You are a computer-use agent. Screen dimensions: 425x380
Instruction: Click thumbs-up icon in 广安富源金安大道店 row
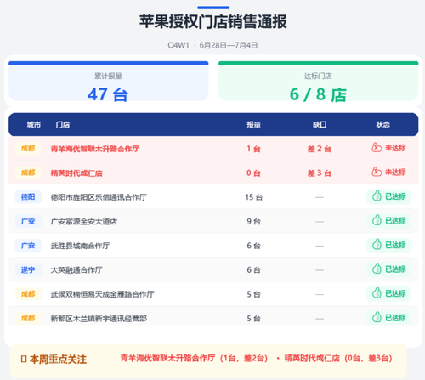pos(377,220)
